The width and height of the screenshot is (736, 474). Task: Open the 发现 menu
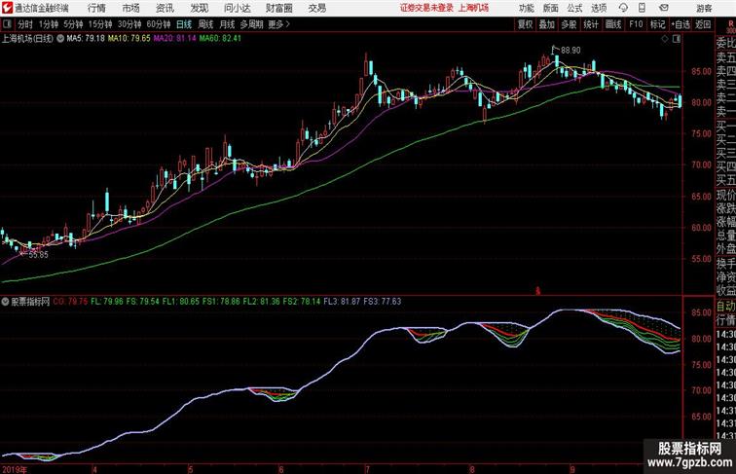pos(199,8)
